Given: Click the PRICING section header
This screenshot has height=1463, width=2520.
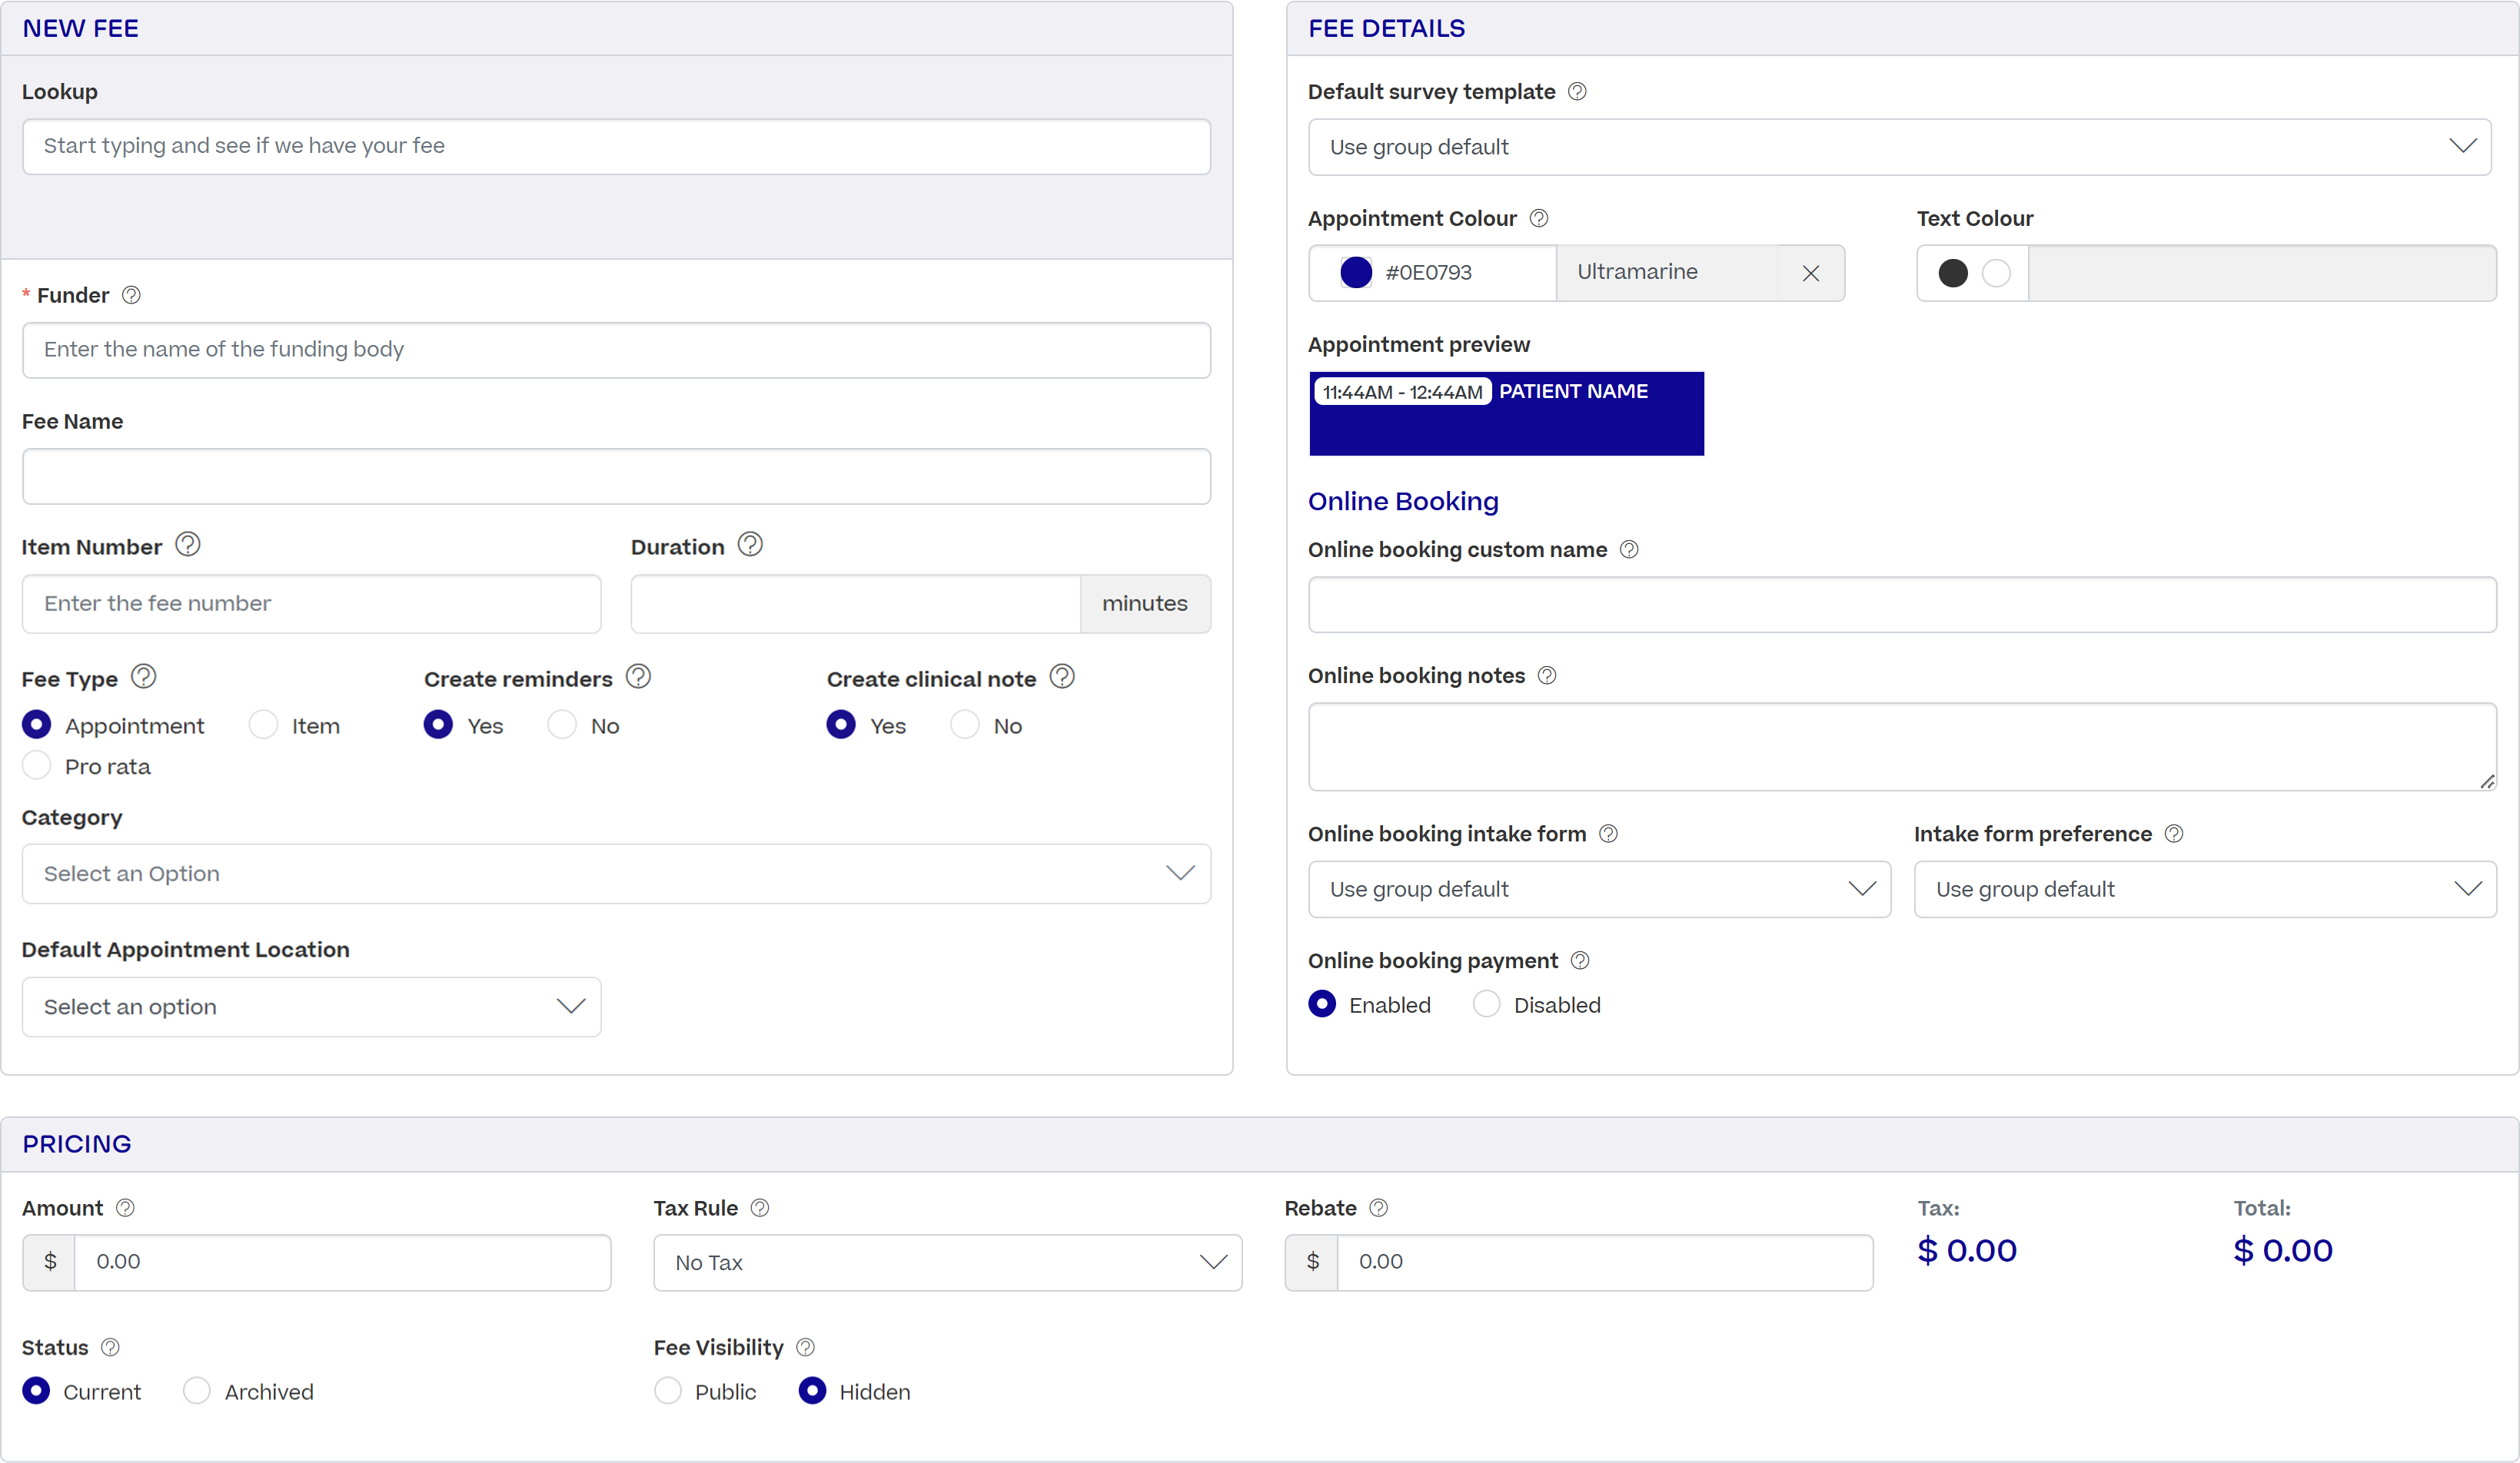Looking at the screenshot, I should coord(77,1143).
